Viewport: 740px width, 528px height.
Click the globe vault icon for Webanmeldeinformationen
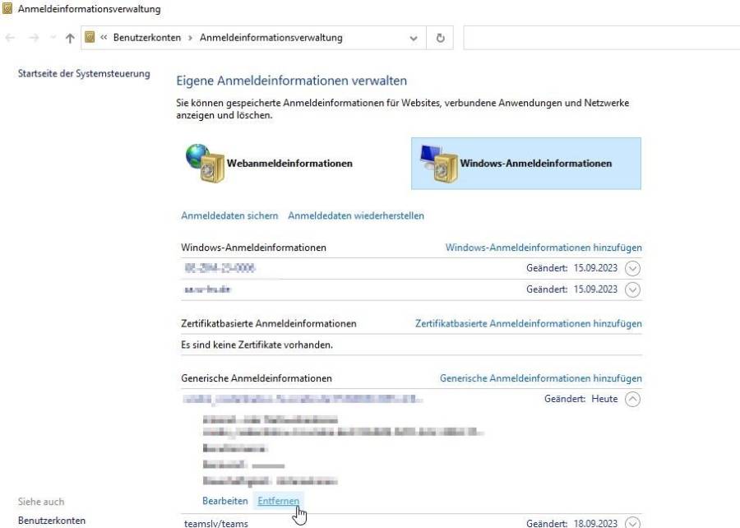pyautogui.click(x=205, y=164)
